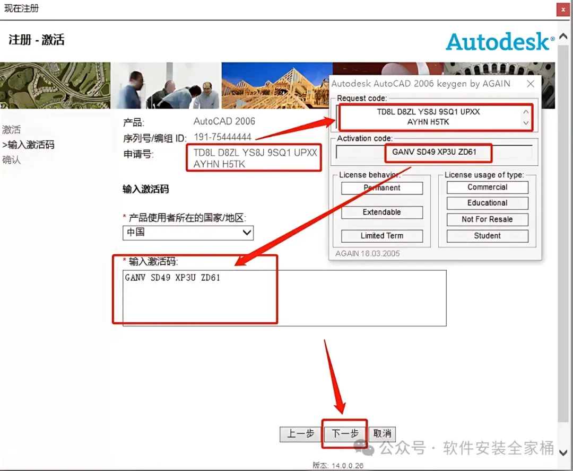Viewport: 573px width, 471px height.
Task: Click the keygen title bar text
Action: point(421,84)
